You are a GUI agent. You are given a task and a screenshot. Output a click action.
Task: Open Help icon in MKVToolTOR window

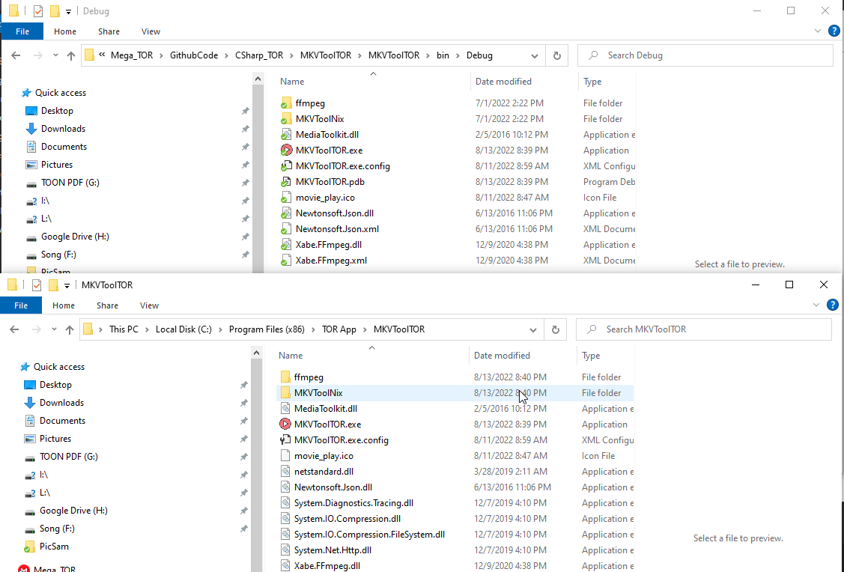(x=832, y=305)
